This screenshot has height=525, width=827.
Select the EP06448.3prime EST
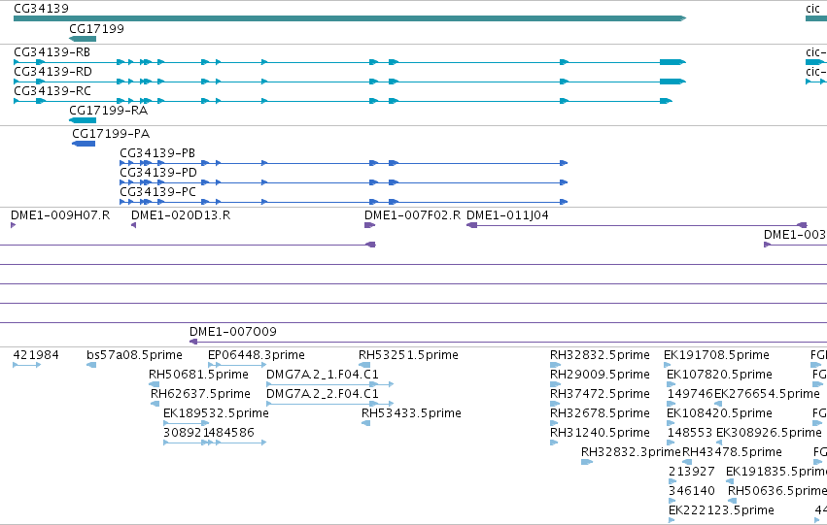[237, 365]
